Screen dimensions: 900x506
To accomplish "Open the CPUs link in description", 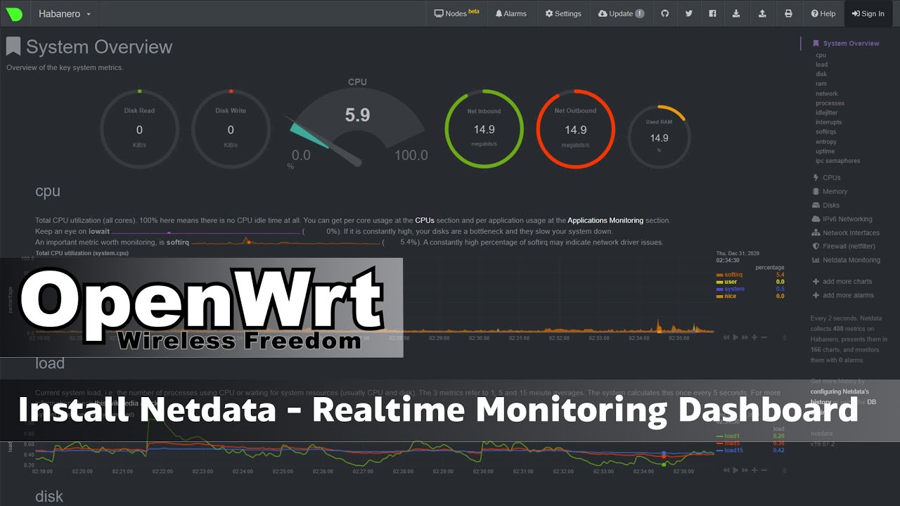I will [x=425, y=220].
